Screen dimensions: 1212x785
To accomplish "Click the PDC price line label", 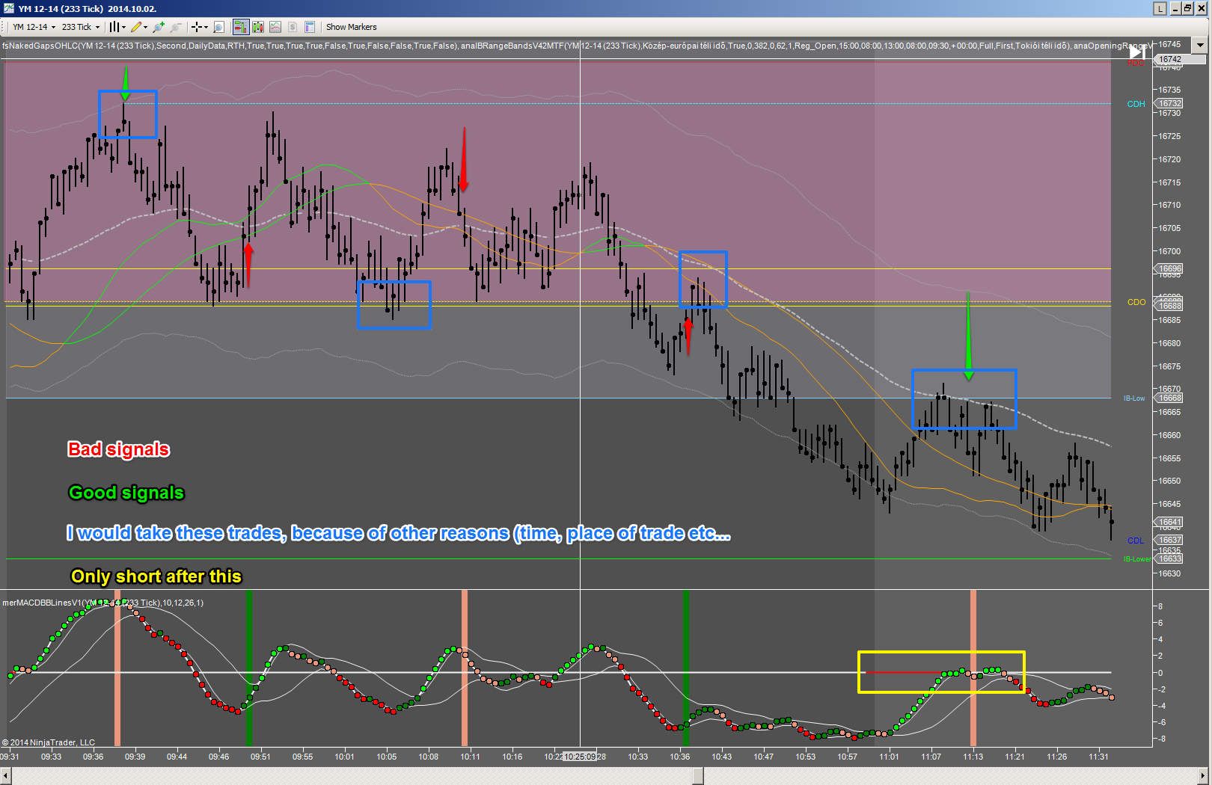I will pyautogui.click(x=1136, y=64).
